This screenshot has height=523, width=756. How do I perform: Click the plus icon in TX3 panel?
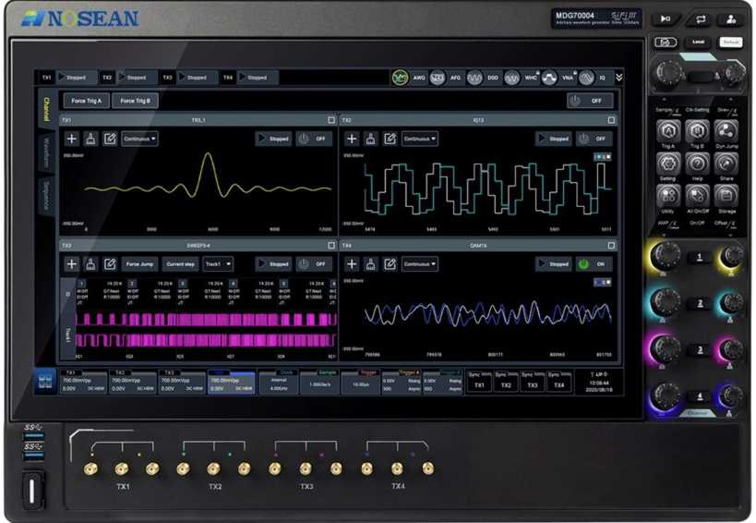pyautogui.click(x=71, y=264)
